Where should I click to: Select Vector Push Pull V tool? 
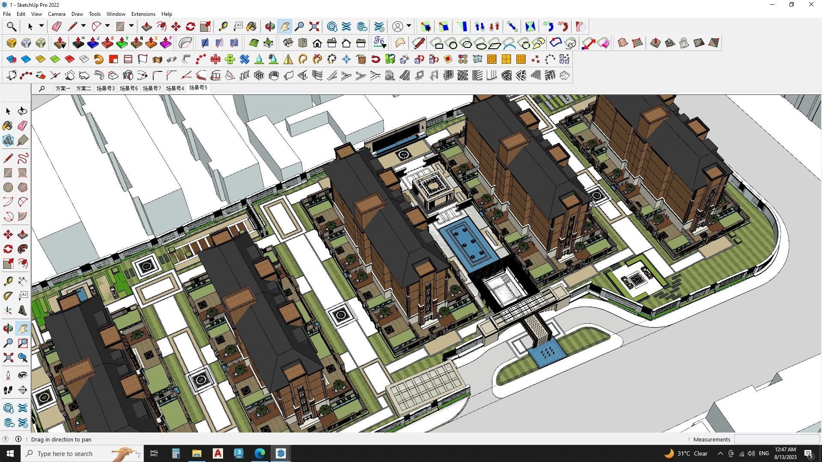coord(122,43)
